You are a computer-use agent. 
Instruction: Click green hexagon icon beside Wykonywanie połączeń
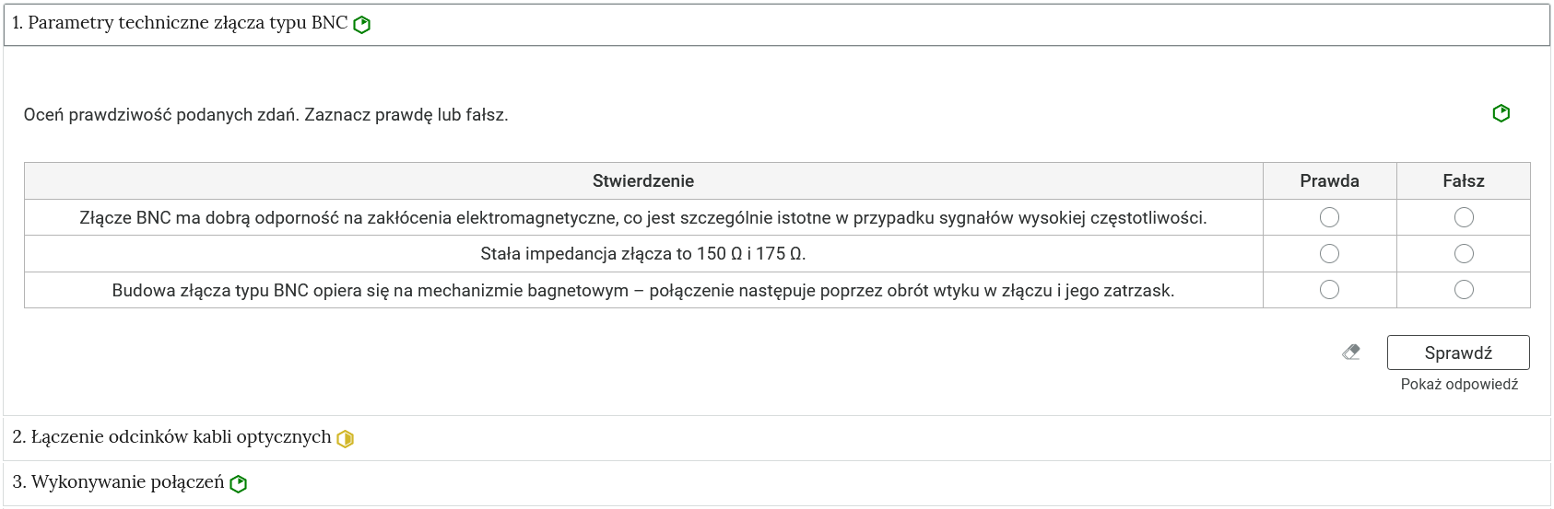[239, 483]
